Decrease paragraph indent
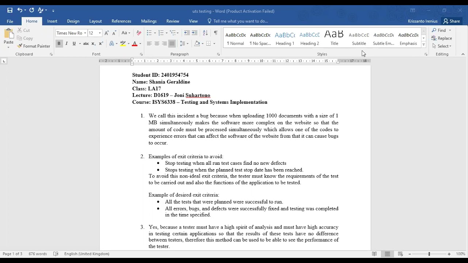 [187, 33]
